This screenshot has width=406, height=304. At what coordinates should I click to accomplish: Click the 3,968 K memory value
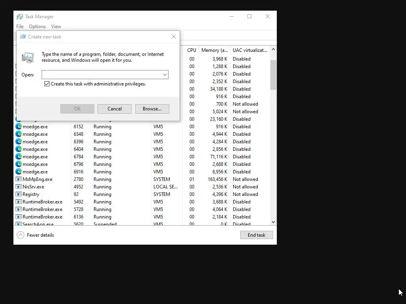[x=220, y=59]
